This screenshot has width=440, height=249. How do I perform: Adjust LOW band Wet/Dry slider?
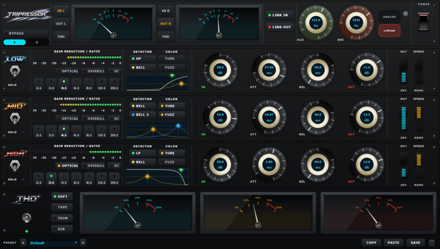click(x=404, y=71)
